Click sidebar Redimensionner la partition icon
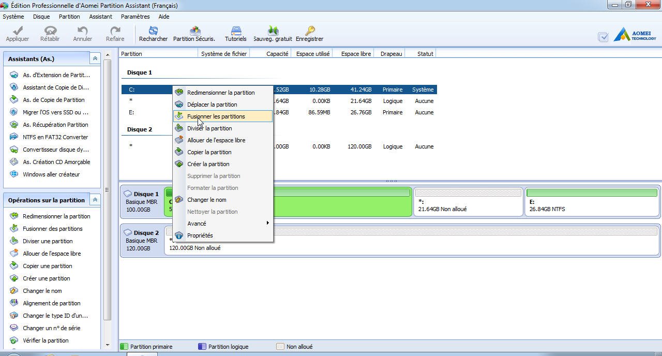Screen dimensions: 662x356 [x=14, y=216]
